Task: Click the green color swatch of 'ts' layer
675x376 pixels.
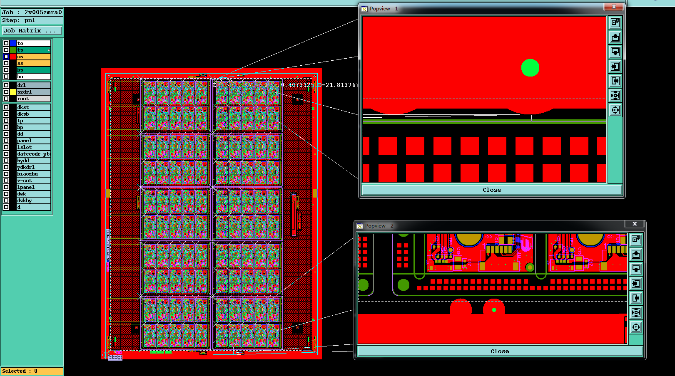Action: pyautogui.click(x=13, y=50)
